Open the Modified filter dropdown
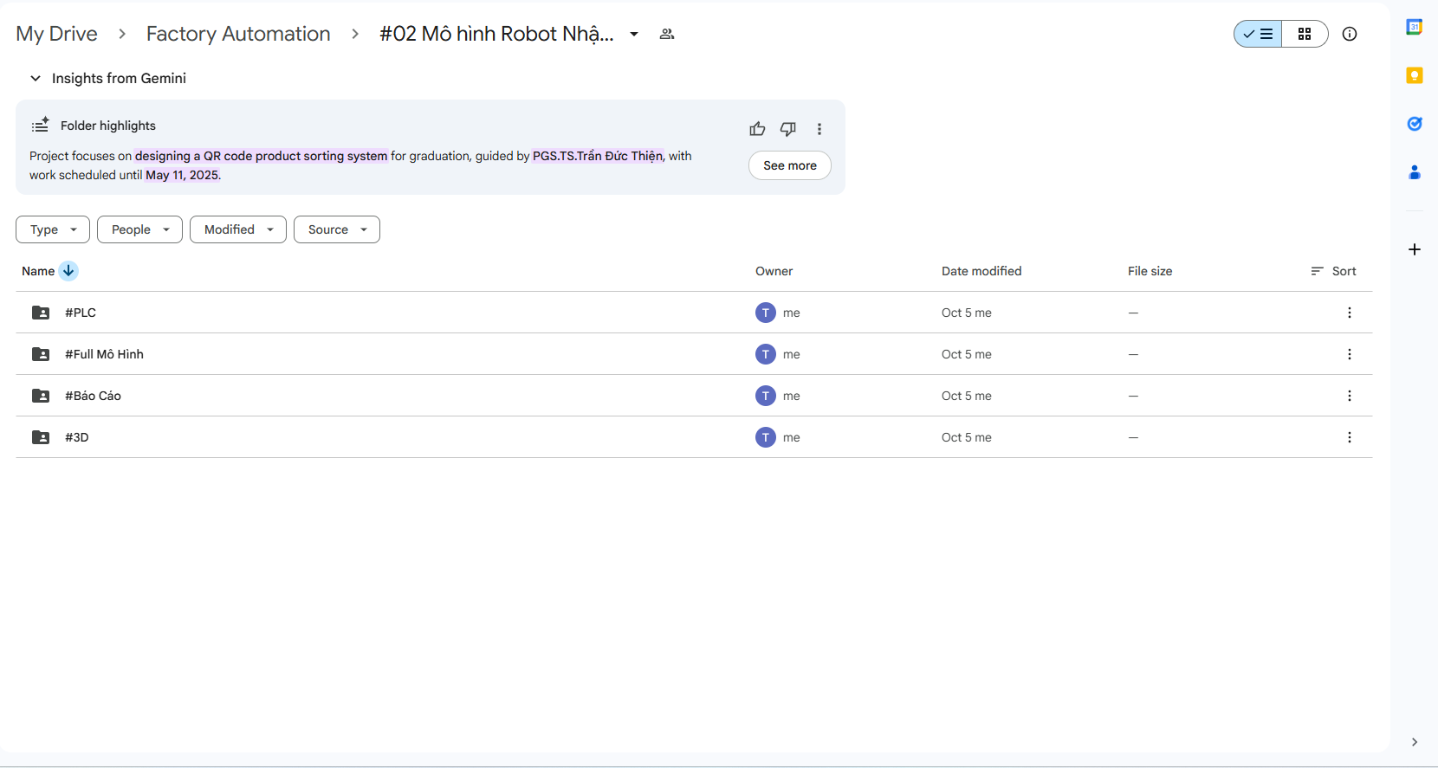1438x768 pixels. pyautogui.click(x=237, y=229)
